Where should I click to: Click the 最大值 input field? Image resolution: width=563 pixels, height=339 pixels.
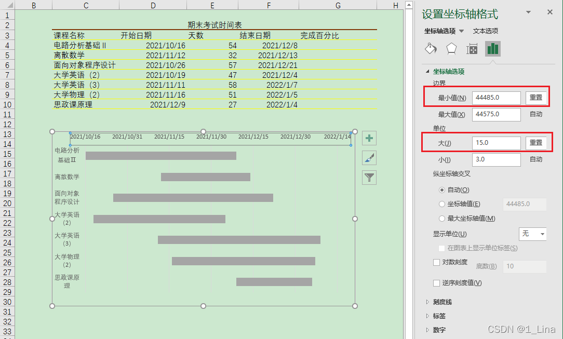click(x=496, y=114)
